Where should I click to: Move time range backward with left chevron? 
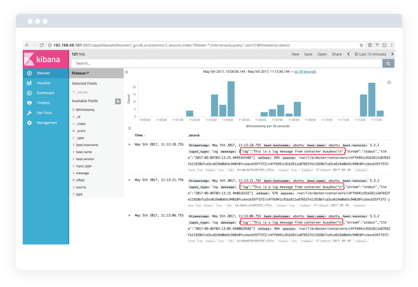click(348, 54)
